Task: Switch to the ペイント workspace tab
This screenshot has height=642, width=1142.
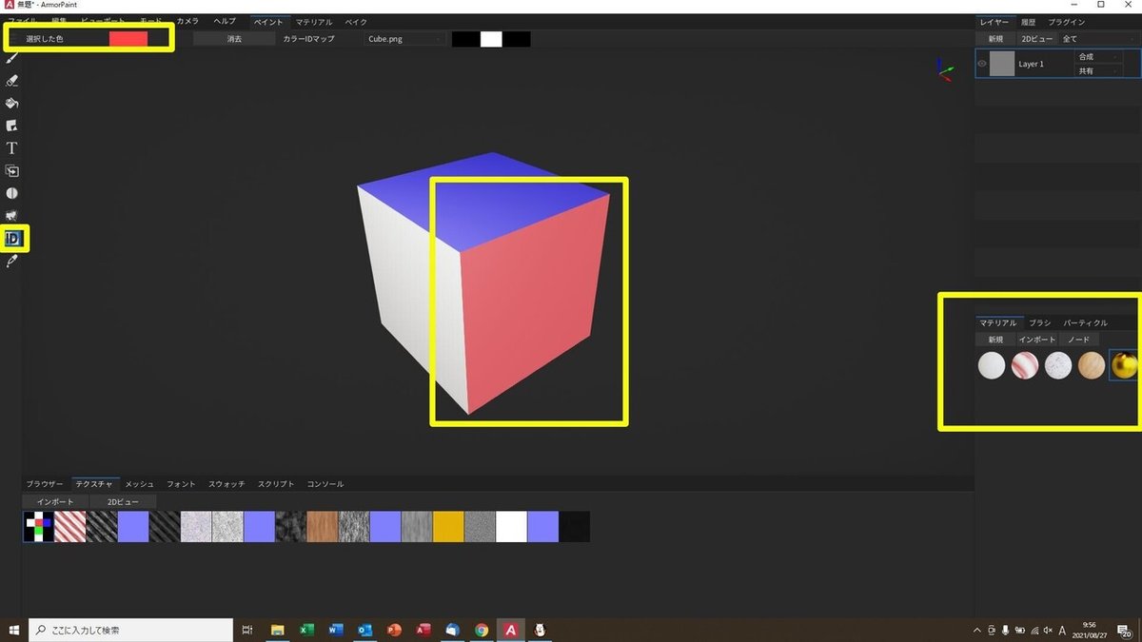Action: tap(268, 21)
